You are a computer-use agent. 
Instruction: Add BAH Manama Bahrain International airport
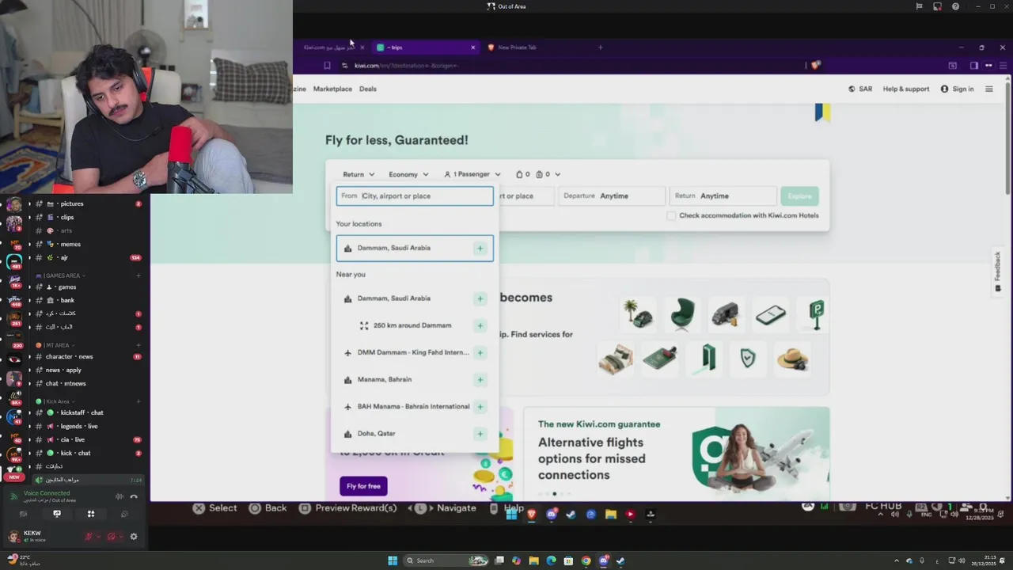480,406
